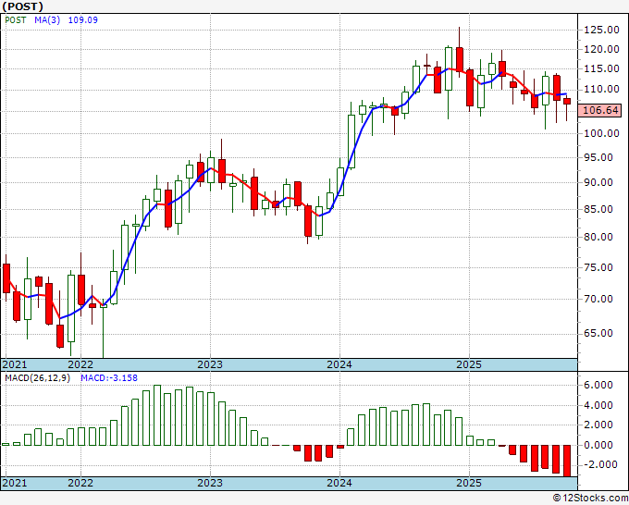Click the 95.00 price axis label
The image size is (629, 505).
tap(598, 157)
